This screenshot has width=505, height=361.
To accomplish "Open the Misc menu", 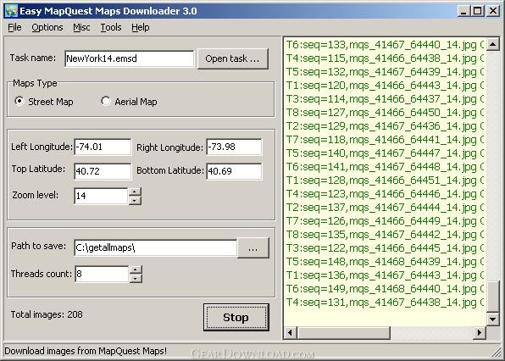I will [x=81, y=27].
